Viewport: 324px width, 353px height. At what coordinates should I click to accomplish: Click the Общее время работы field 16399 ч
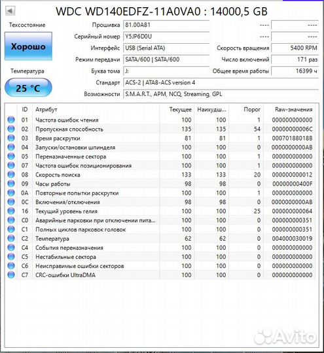coord(295,71)
